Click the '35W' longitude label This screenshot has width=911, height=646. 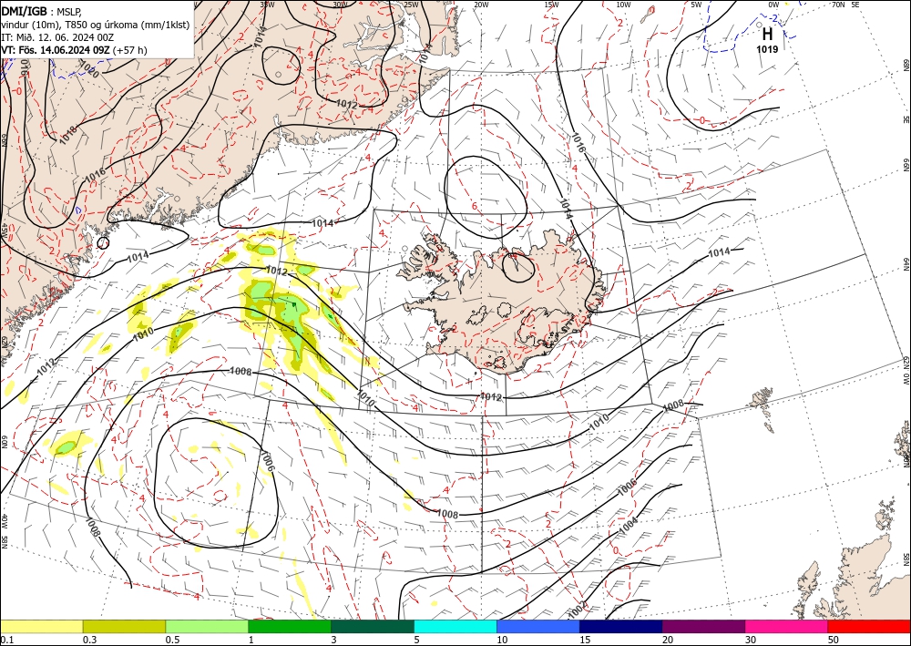(267, 5)
